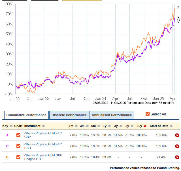Click performance date range caption
181x171 pixels.
133,103
